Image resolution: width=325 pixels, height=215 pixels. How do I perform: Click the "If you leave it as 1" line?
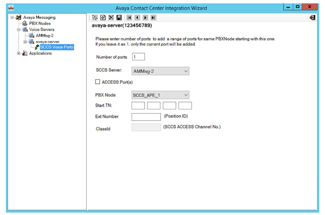pos(146,44)
